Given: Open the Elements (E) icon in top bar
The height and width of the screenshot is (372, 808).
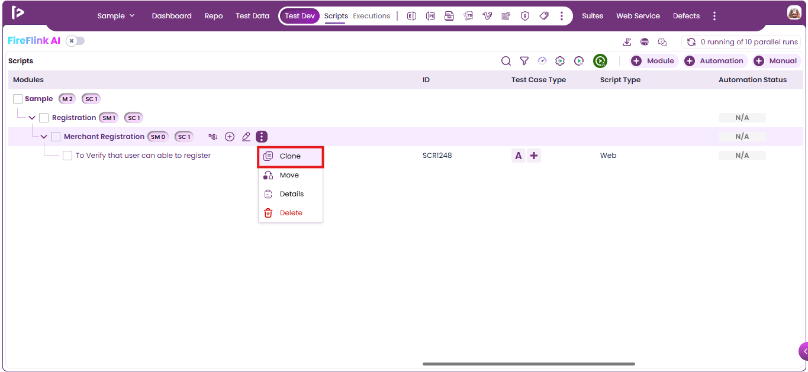Looking at the screenshot, I should (x=411, y=16).
